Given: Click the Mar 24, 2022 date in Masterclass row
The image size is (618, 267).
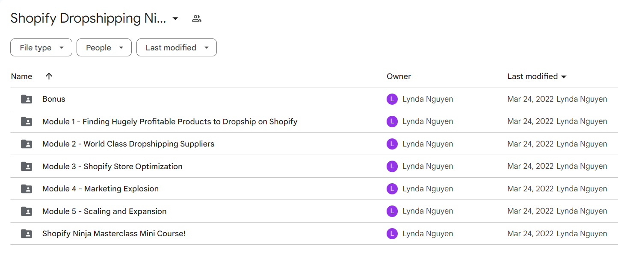Looking at the screenshot, I should click(x=530, y=234).
